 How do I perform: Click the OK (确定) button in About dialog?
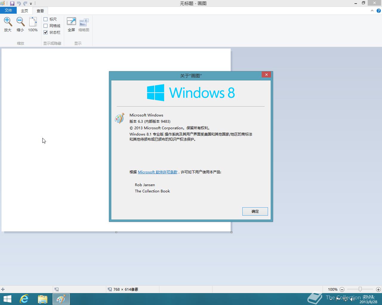point(255,211)
